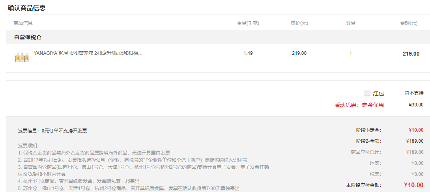Select the 自营保税仓 warehouse label

(28, 37)
